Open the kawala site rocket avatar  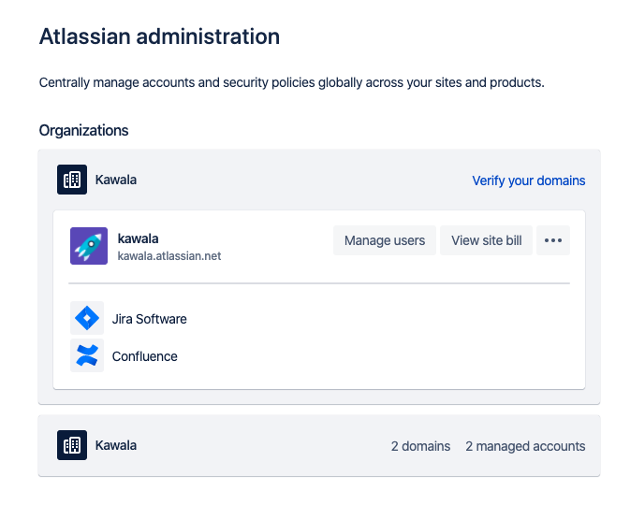click(89, 246)
